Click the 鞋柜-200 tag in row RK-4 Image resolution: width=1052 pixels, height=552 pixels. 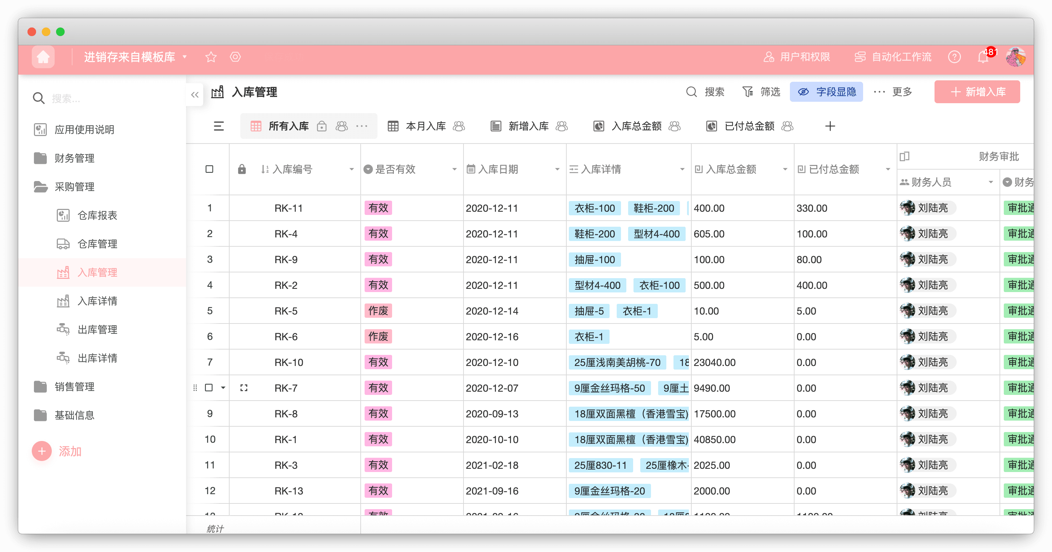pos(595,234)
